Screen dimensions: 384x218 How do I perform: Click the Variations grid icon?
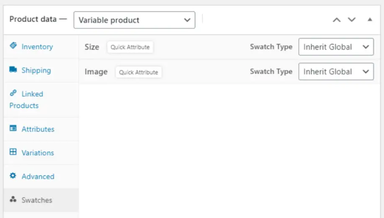[x=13, y=152]
